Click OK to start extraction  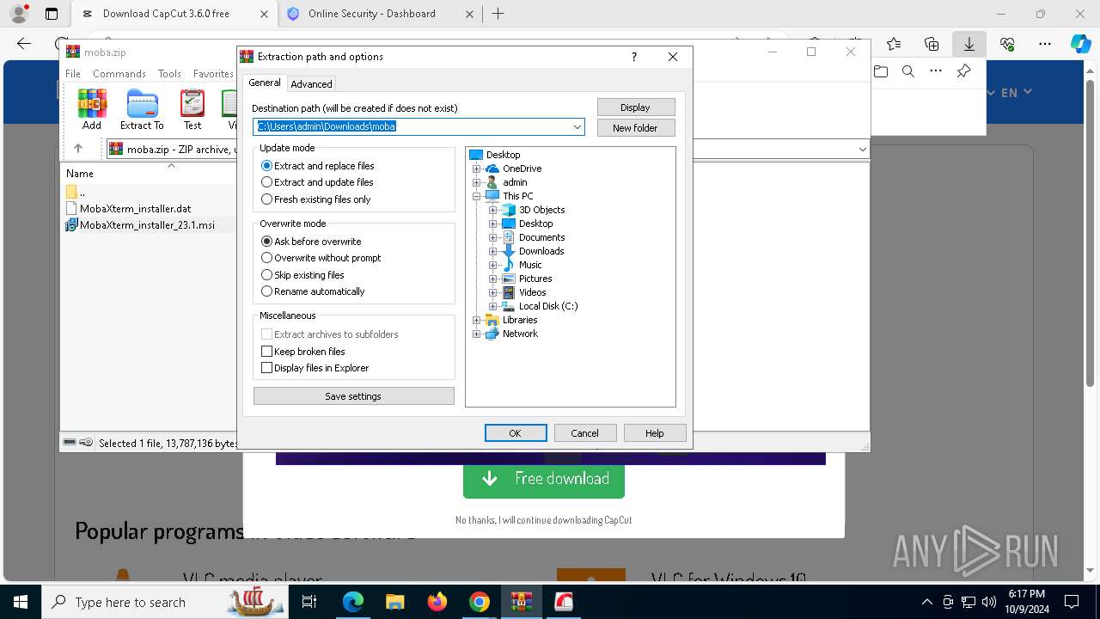[516, 433]
